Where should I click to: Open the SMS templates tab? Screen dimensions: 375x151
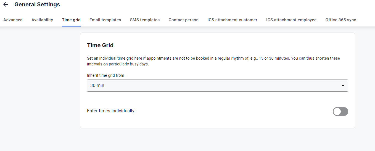(145, 20)
